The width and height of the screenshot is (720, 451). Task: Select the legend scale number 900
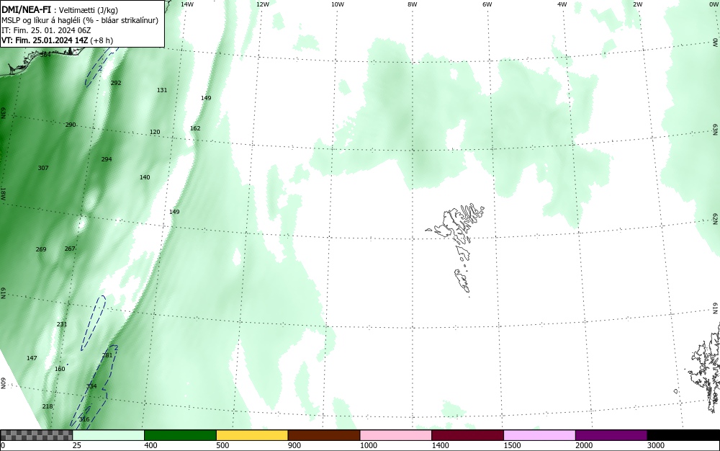coord(294,445)
